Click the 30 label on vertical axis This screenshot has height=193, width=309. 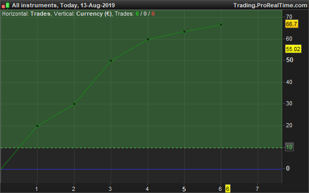pyautogui.click(x=289, y=103)
